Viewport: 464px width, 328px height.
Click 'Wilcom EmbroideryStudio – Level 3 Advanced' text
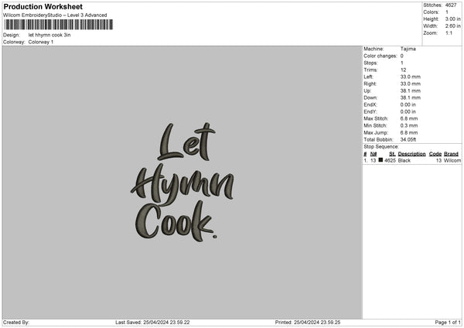[x=55, y=15]
